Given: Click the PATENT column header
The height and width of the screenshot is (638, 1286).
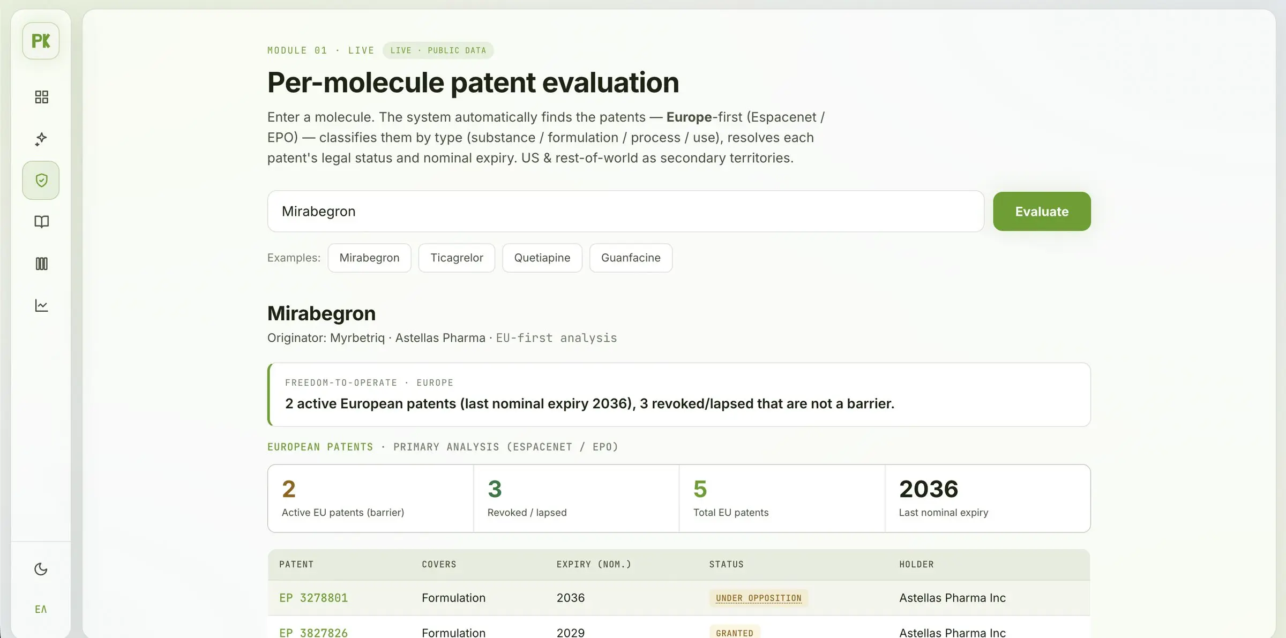Looking at the screenshot, I should tap(296, 565).
